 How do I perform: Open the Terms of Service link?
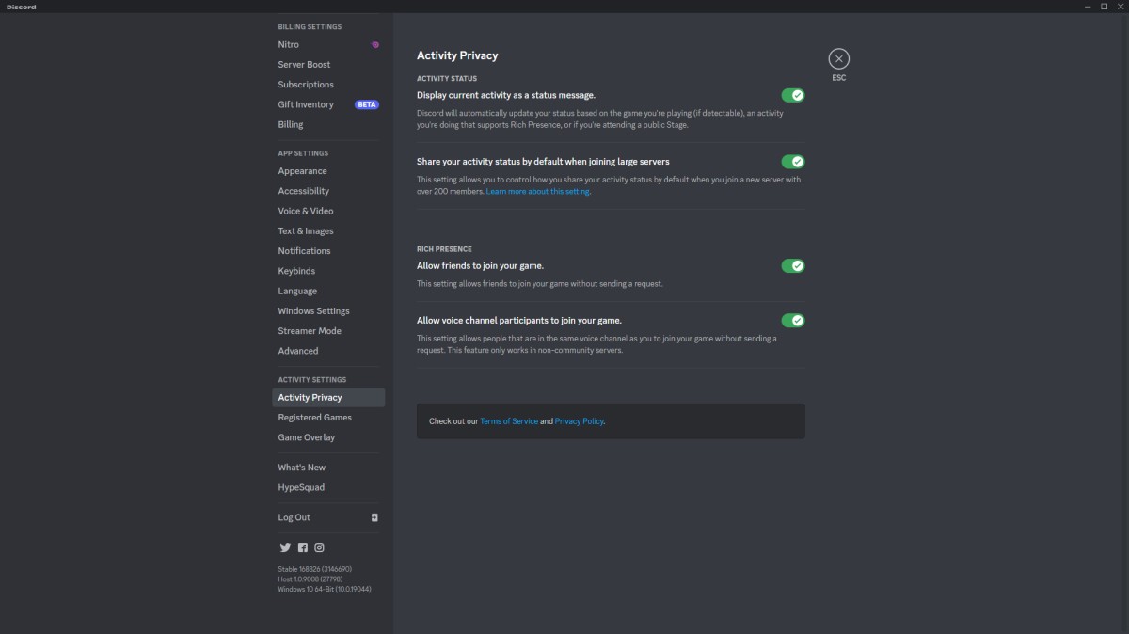point(509,420)
